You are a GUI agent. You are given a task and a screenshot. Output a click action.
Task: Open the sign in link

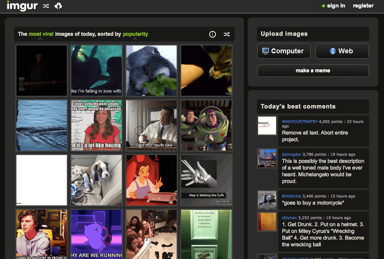coord(335,6)
